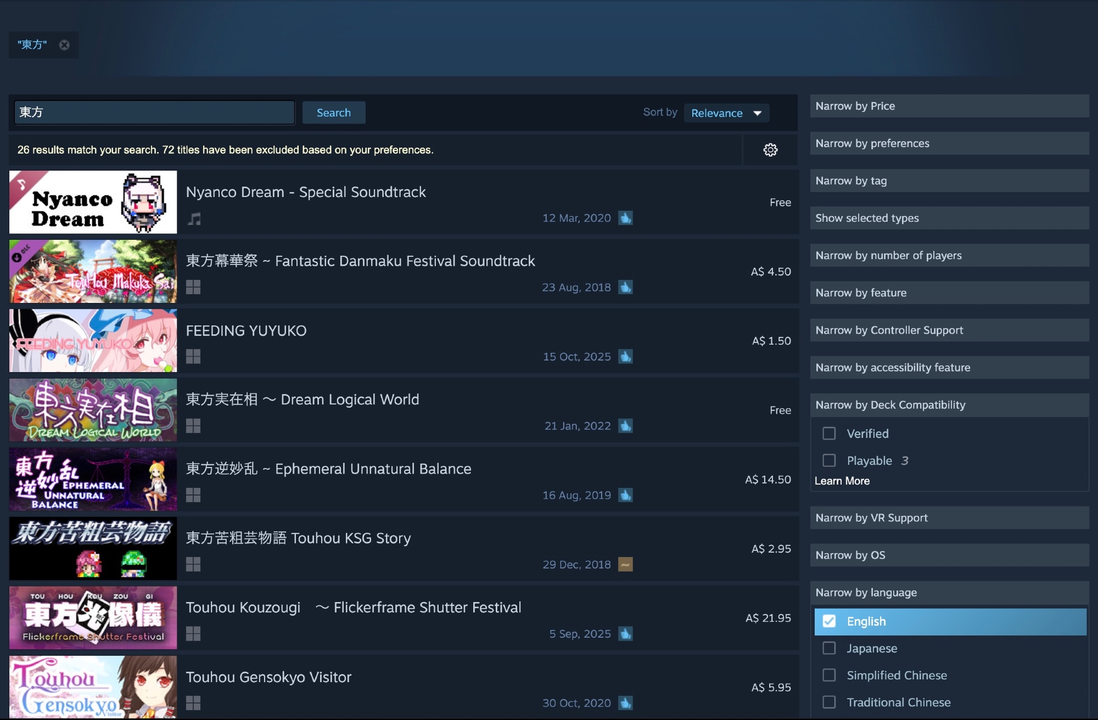1098x720 pixels.
Task: Enable the Japanese language checkbox
Action: click(x=829, y=648)
